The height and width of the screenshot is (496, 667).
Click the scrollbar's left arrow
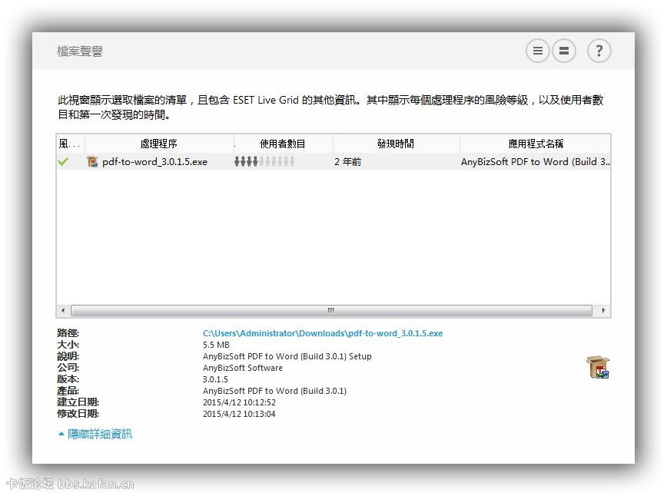coord(63,311)
